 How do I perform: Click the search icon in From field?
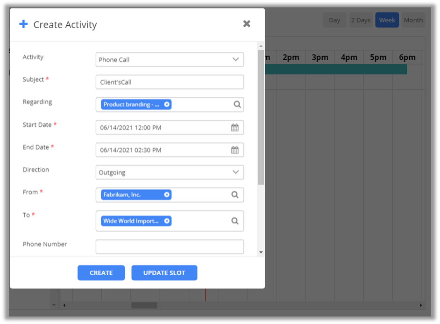[235, 195]
